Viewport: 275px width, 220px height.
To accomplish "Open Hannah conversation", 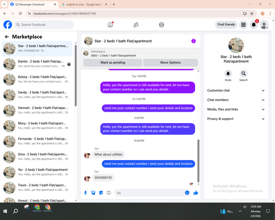I will coord(37,111).
